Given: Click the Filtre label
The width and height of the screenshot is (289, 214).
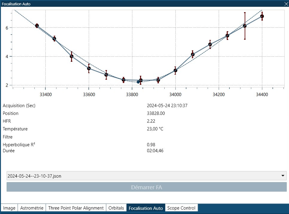Looking at the screenshot, I should 7,137.
